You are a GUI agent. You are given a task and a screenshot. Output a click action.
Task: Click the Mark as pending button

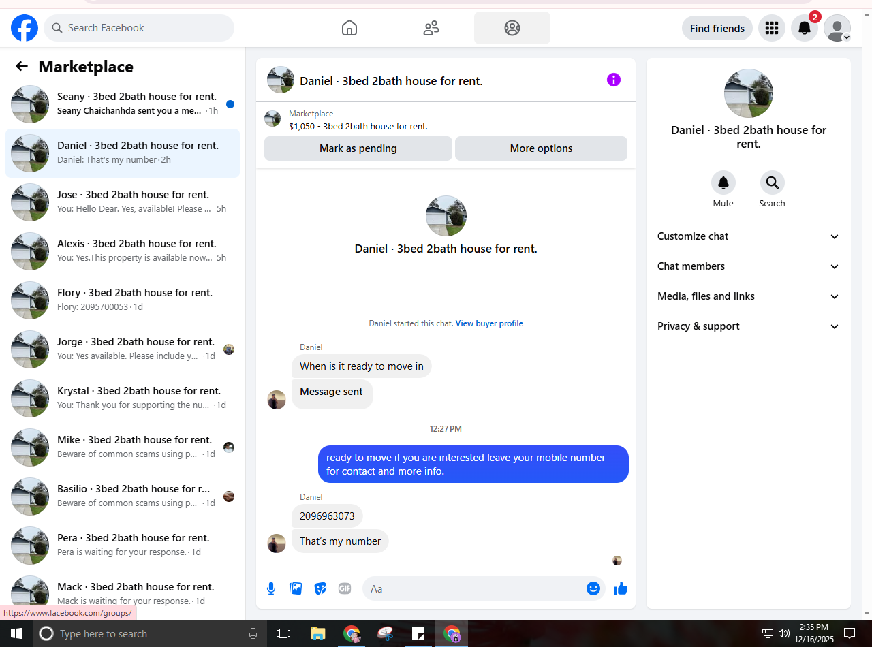(x=358, y=148)
